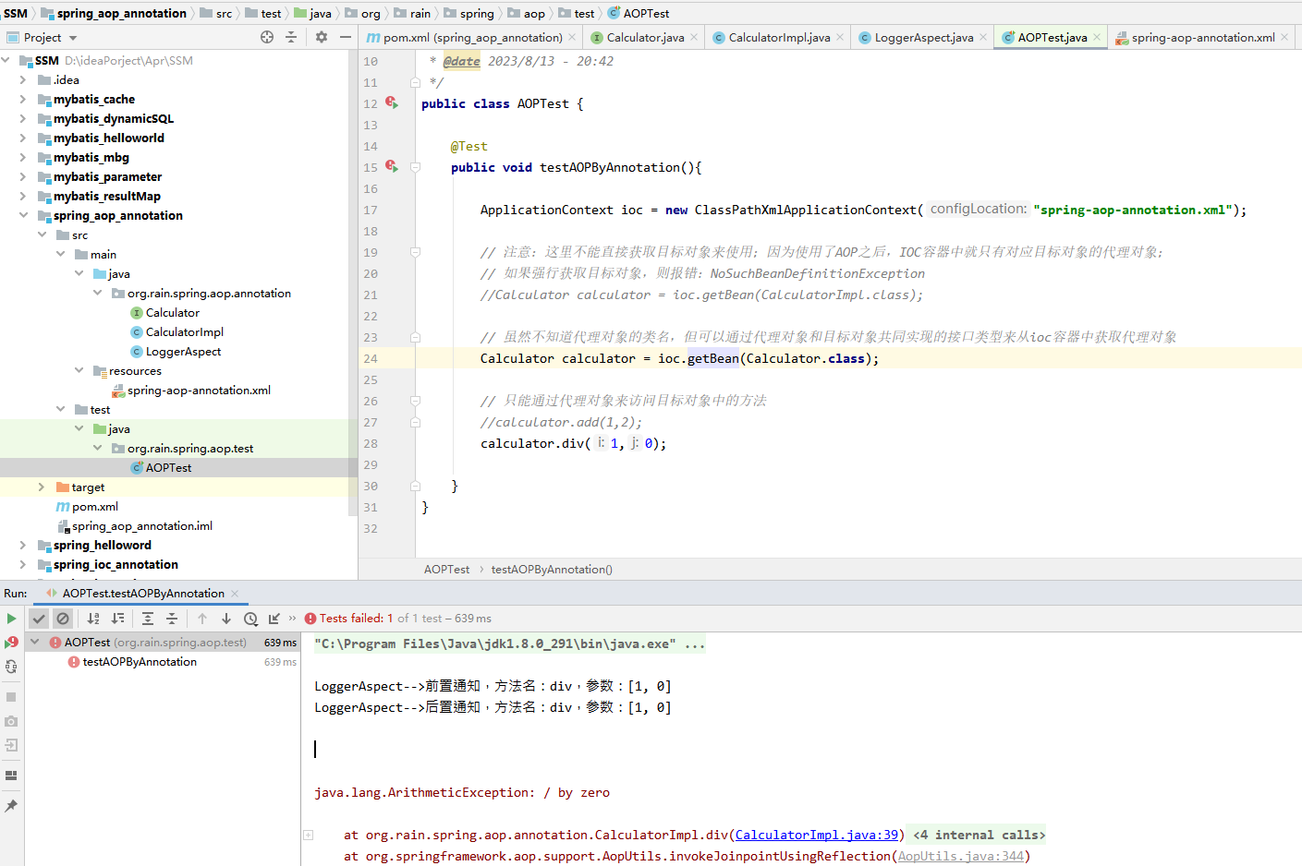This screenshot has width=1302, height=866.
Task: Click import tests from file icon
Action: 274,619
